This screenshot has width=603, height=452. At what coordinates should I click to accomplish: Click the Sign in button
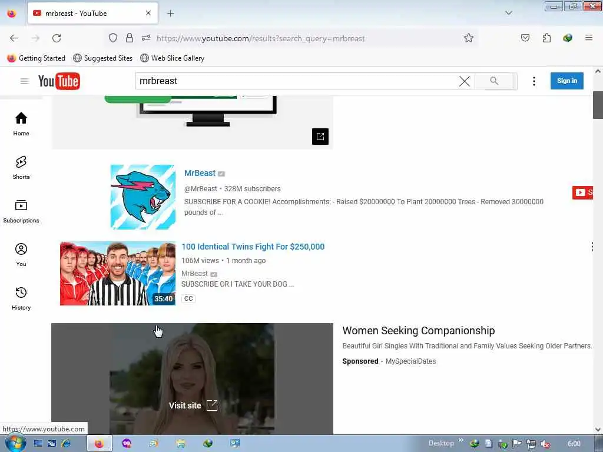567,81
